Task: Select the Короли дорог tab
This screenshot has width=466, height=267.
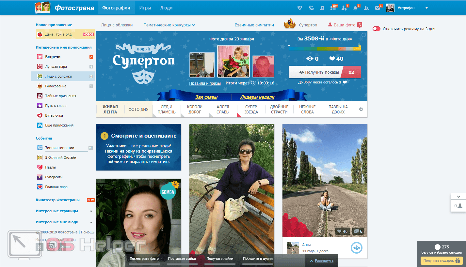Action: (195, 109)
